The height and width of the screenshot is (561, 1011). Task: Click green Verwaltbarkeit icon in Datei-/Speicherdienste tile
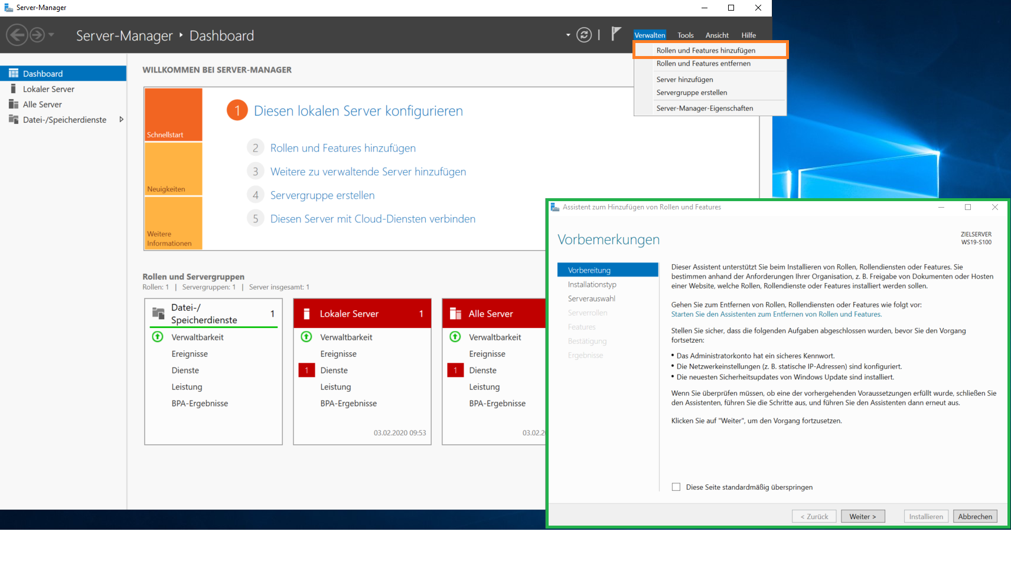click(x=158, y=337)
